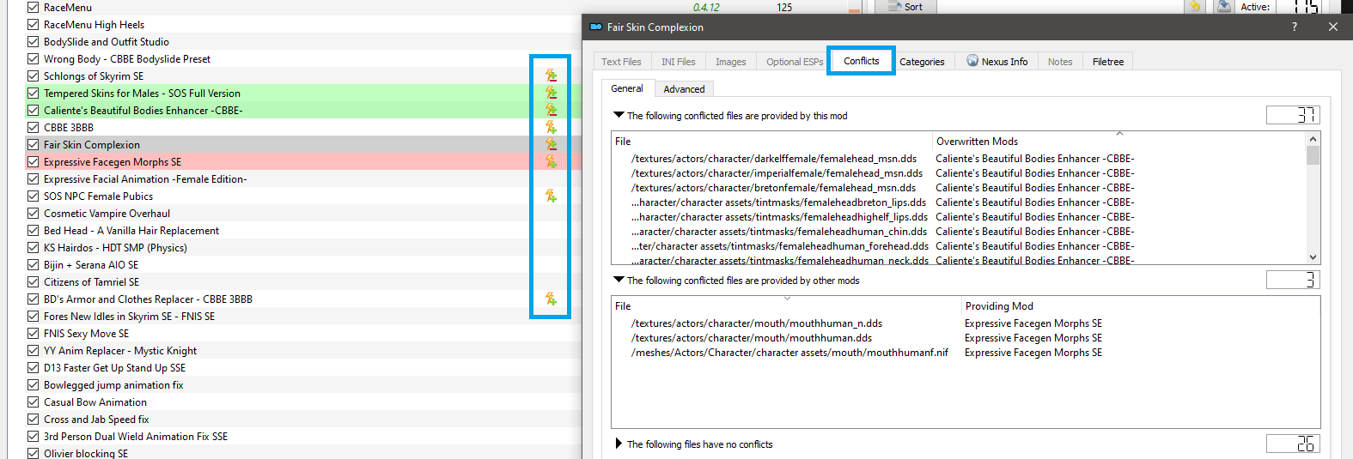Toggle Bijin + Serana AIO SE checkbox

33,264
